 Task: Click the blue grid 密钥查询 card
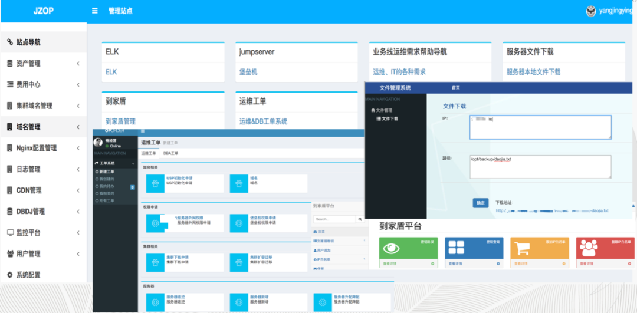coord(474,252)
